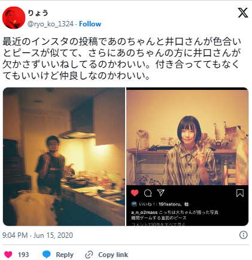Click the Reply text button

[65, 255]
